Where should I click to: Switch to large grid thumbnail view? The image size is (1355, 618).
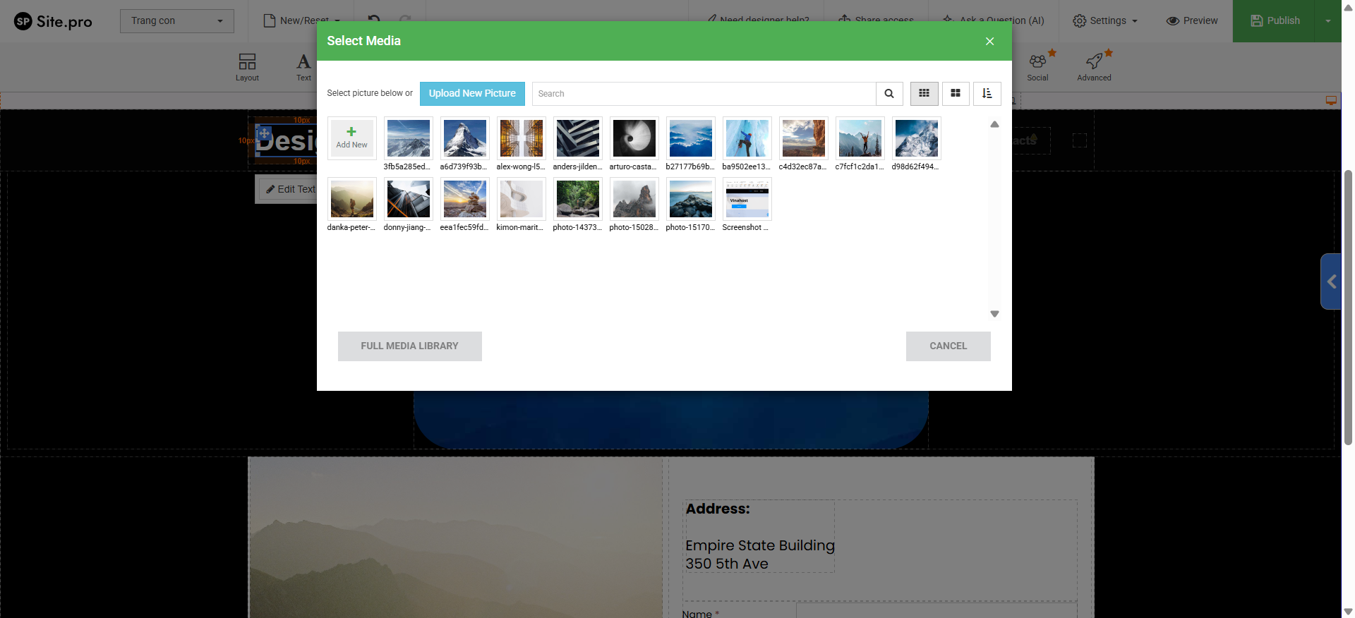pos(956,94)
